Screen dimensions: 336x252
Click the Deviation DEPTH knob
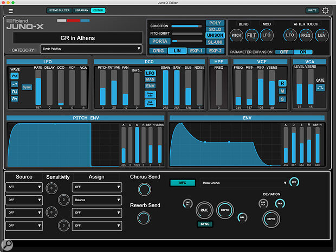(271, 219)
